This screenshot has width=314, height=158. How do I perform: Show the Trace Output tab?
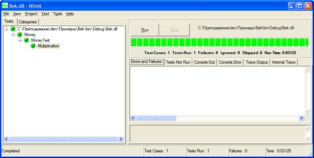(257, 62)
